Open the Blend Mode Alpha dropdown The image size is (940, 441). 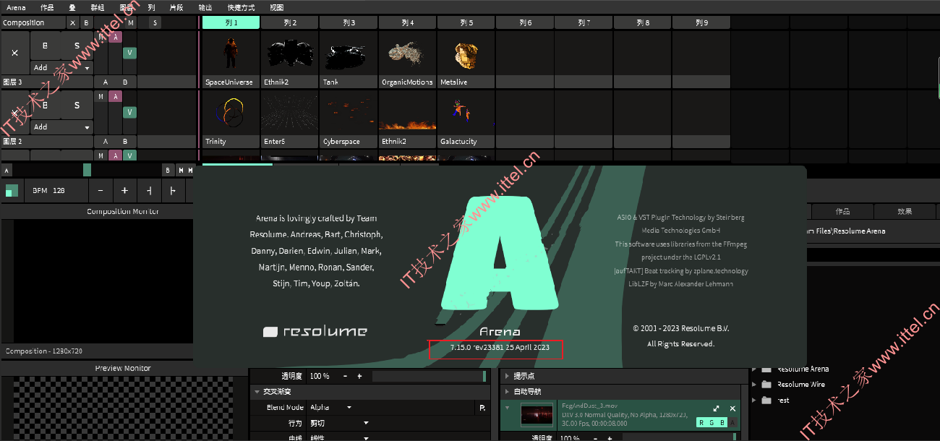click(331, 408)
